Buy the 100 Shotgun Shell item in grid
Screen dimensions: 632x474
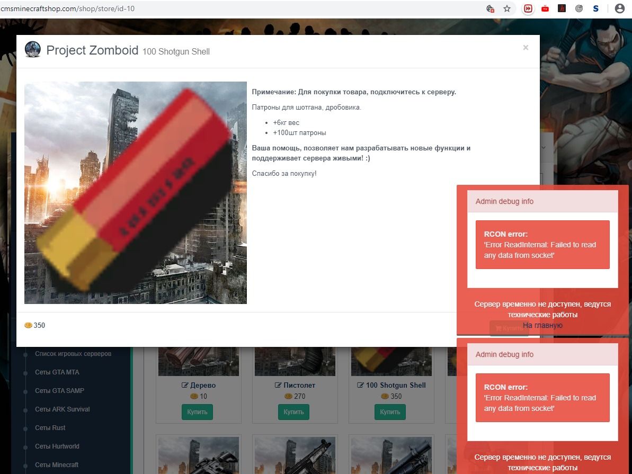pos(390,412)
